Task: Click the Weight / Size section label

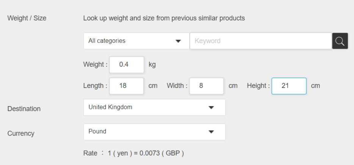Action: [27, 18]
